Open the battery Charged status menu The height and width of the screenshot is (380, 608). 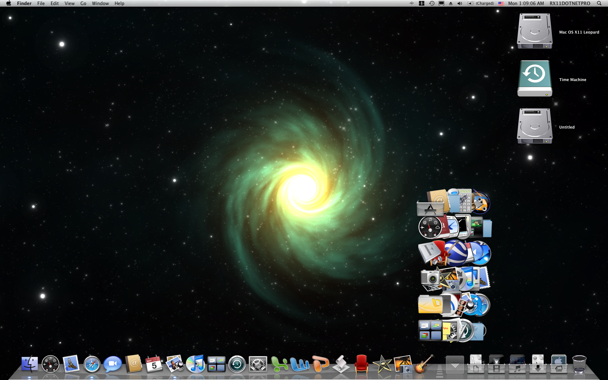[481, 3]
